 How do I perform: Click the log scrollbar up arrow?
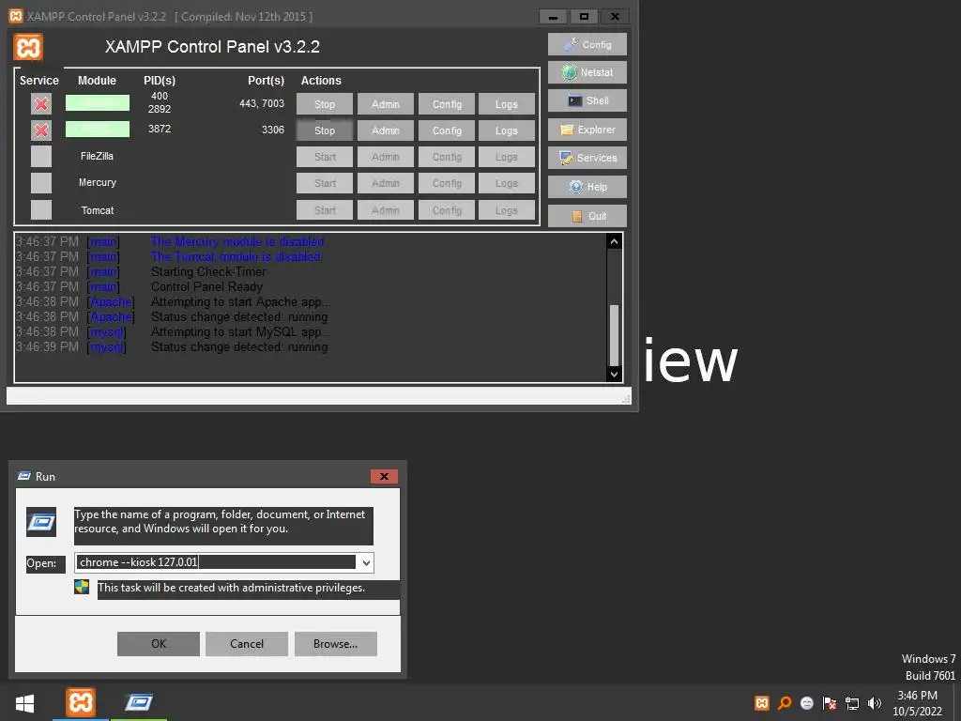click(x=614, y=241)
